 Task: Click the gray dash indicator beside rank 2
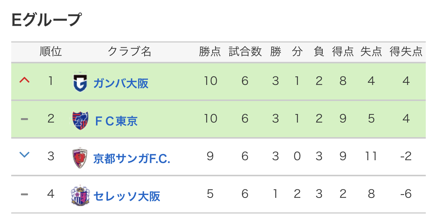point(25,119)
